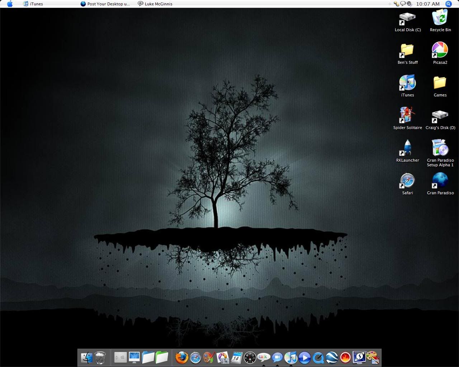
Task: Open Local Disk (C) desktop shortcut
Action: pos(408,22)
